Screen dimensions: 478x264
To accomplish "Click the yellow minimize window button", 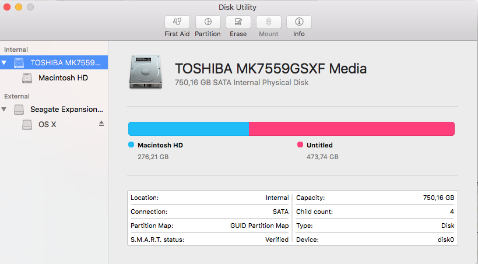I will pyautogui.click(x=19, y=7).
